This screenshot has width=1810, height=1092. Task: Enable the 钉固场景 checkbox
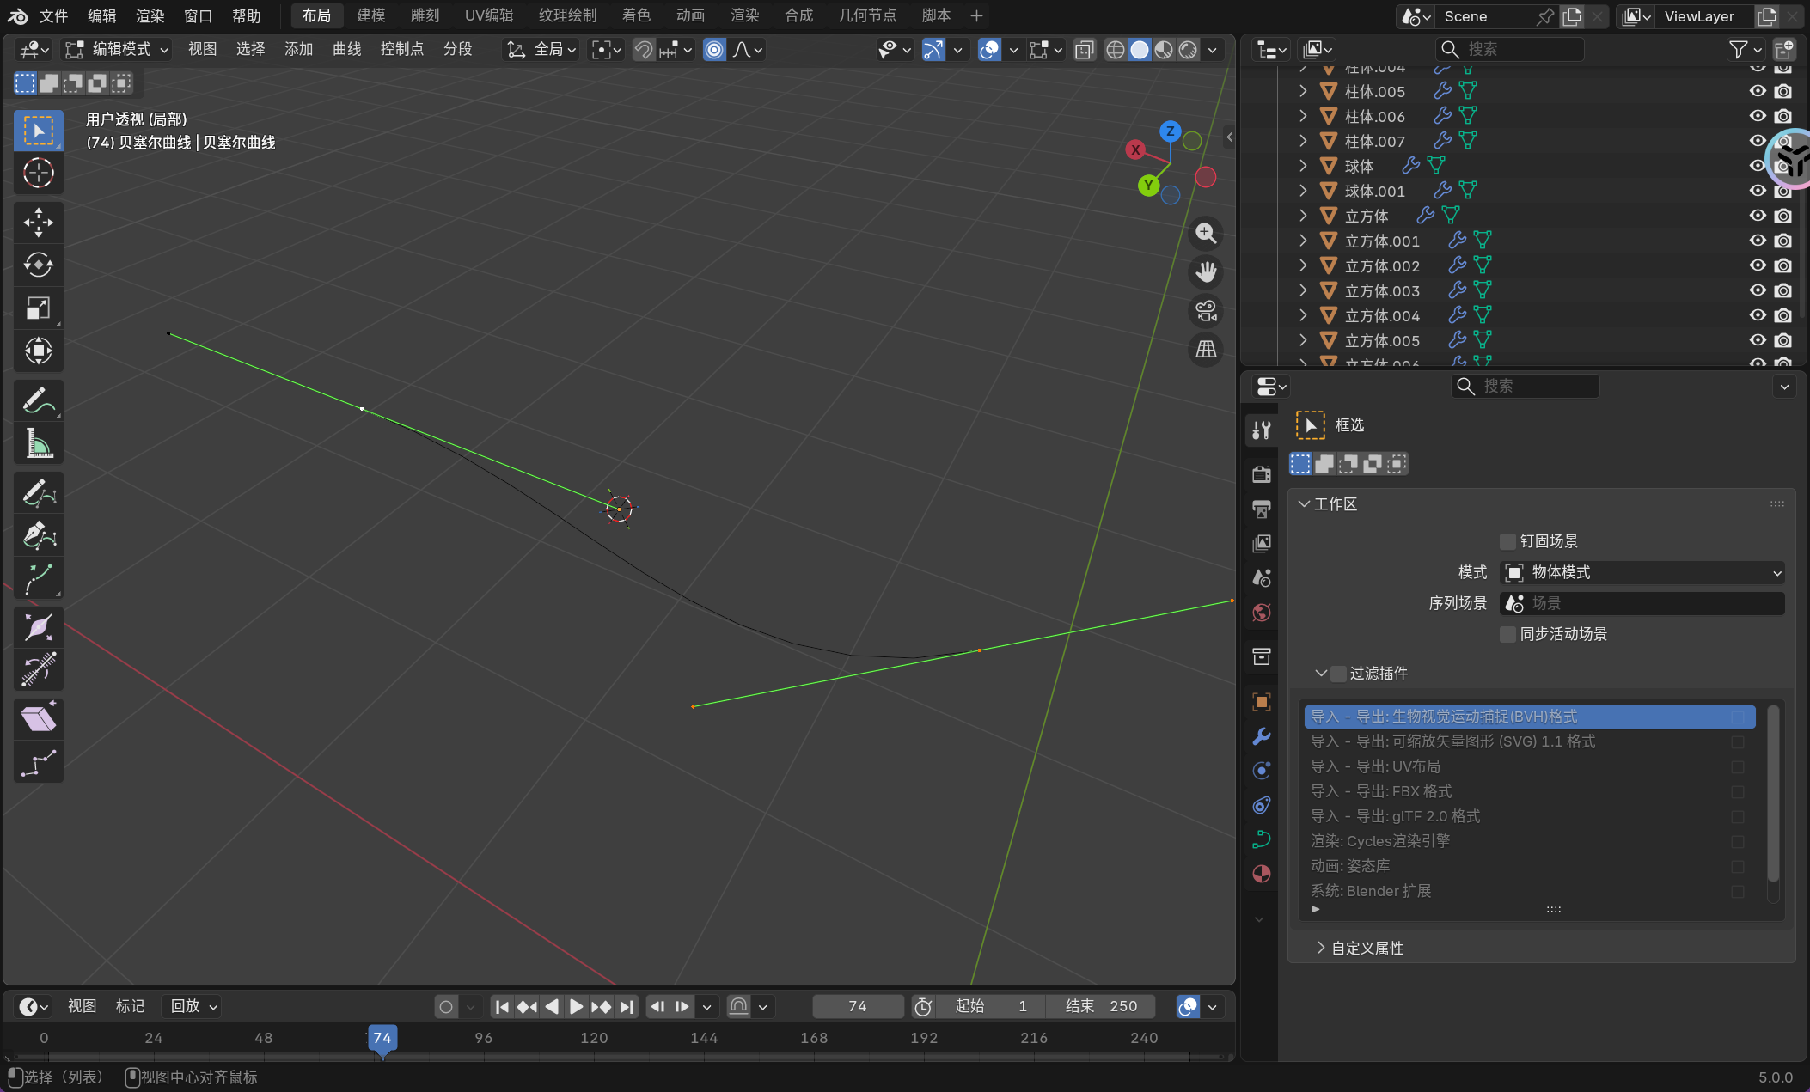(1507, 541)
